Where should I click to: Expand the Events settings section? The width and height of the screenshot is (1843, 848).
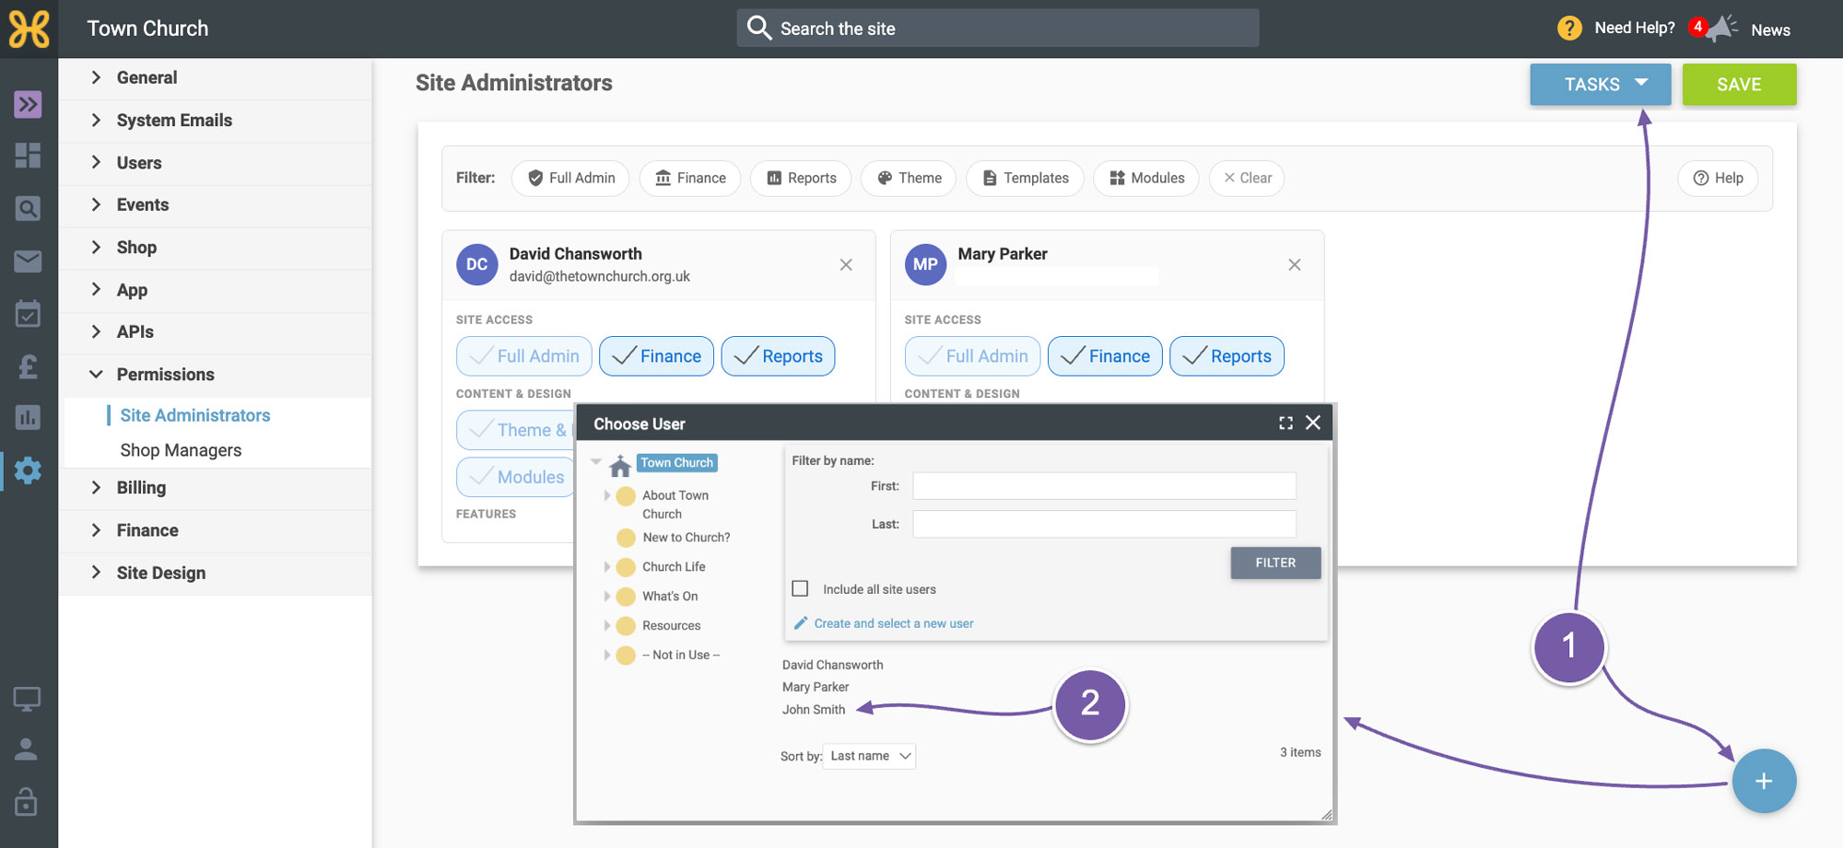pyautogui.click(x=216, y=205)
